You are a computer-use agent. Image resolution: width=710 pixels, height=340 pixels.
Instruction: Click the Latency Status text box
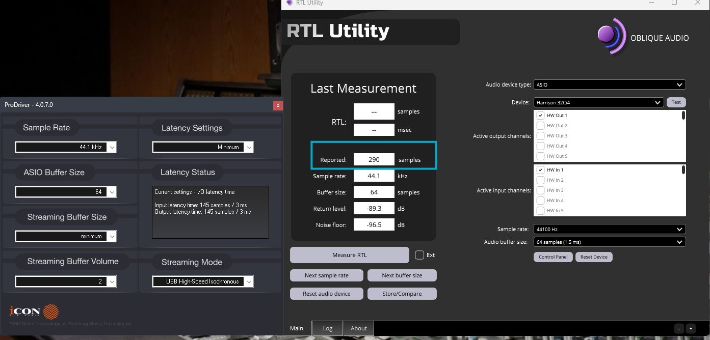pos(211,212)
